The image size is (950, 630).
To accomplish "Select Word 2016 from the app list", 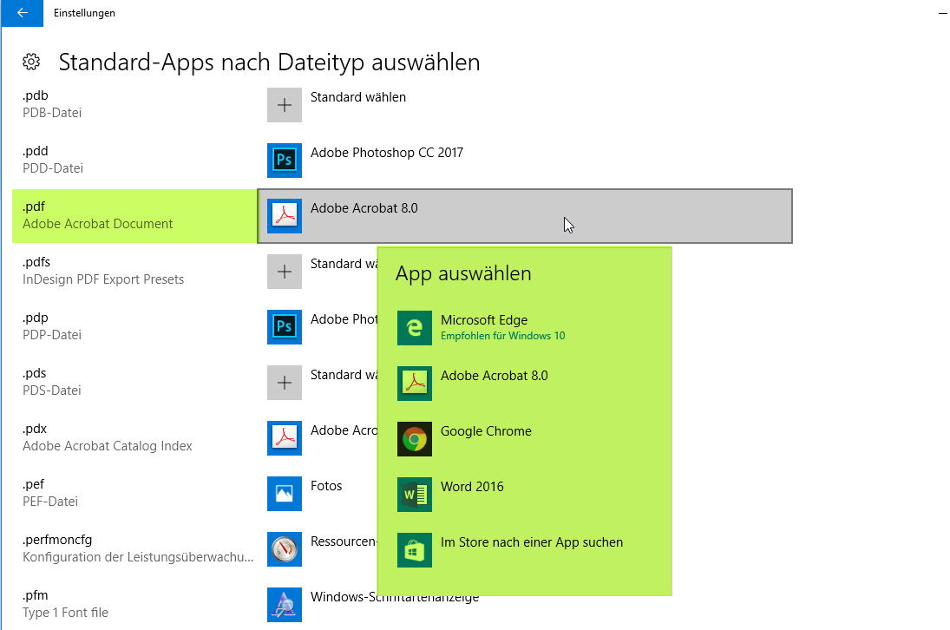I will (x=524, y=495).
